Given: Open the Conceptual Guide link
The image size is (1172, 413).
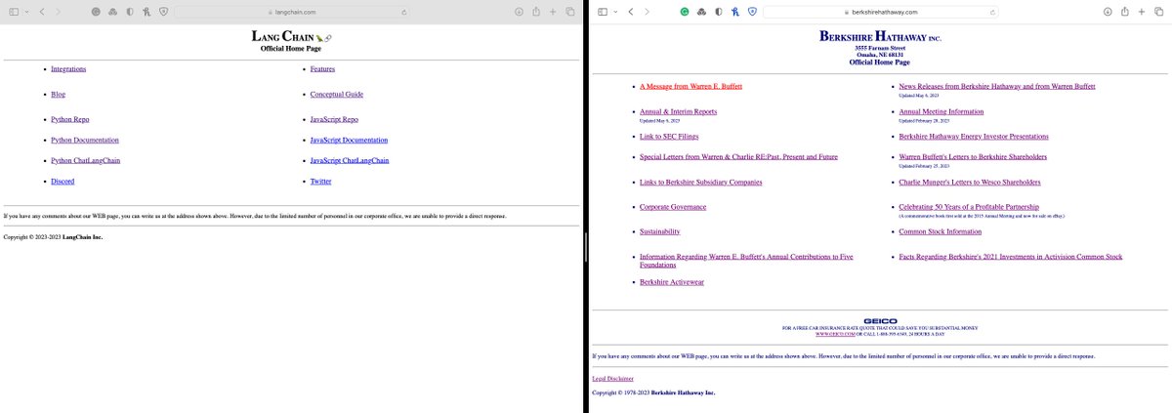Looking at the screenshot, I should [337, 95].
